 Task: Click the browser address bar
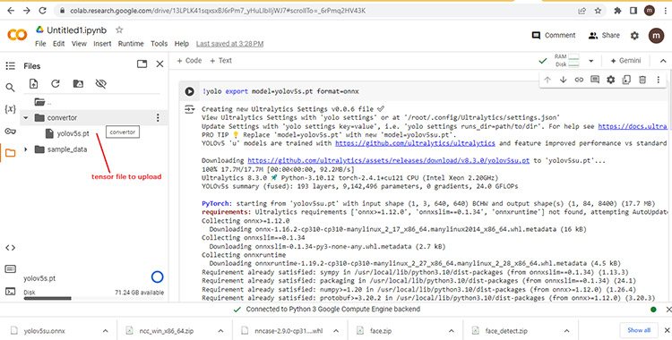[316, 11]
